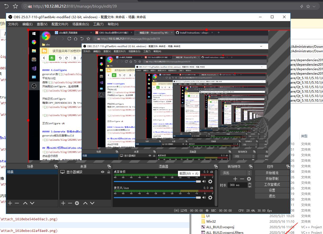
Task: Open the Win32 folder in file explorer
Action: (x=211, y=221)
